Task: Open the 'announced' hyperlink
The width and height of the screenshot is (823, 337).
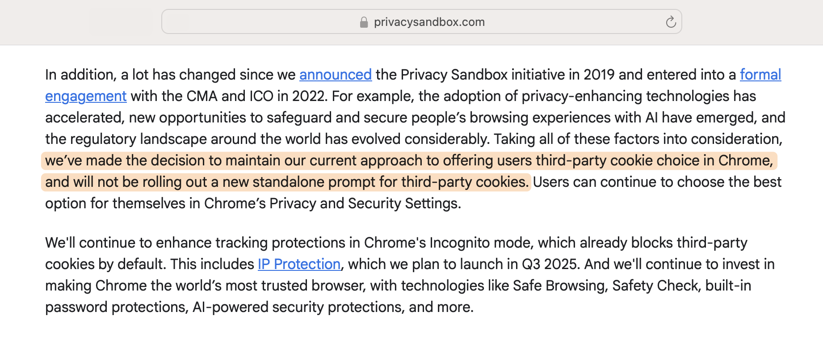Action: coord(336,75)
